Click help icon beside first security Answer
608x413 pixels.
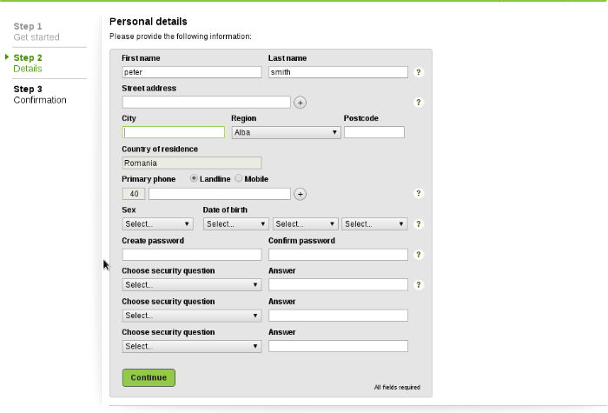(419, 284)
